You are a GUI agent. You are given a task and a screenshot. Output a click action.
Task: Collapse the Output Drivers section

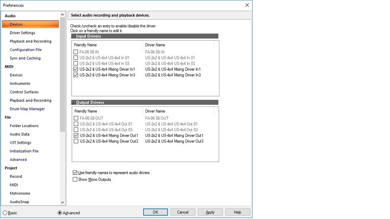[x=74, y=102]
